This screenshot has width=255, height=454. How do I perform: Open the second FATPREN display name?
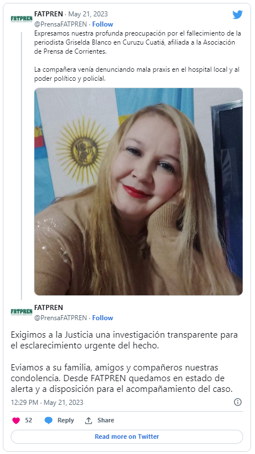pyautogui.click(x=49, y=308)
